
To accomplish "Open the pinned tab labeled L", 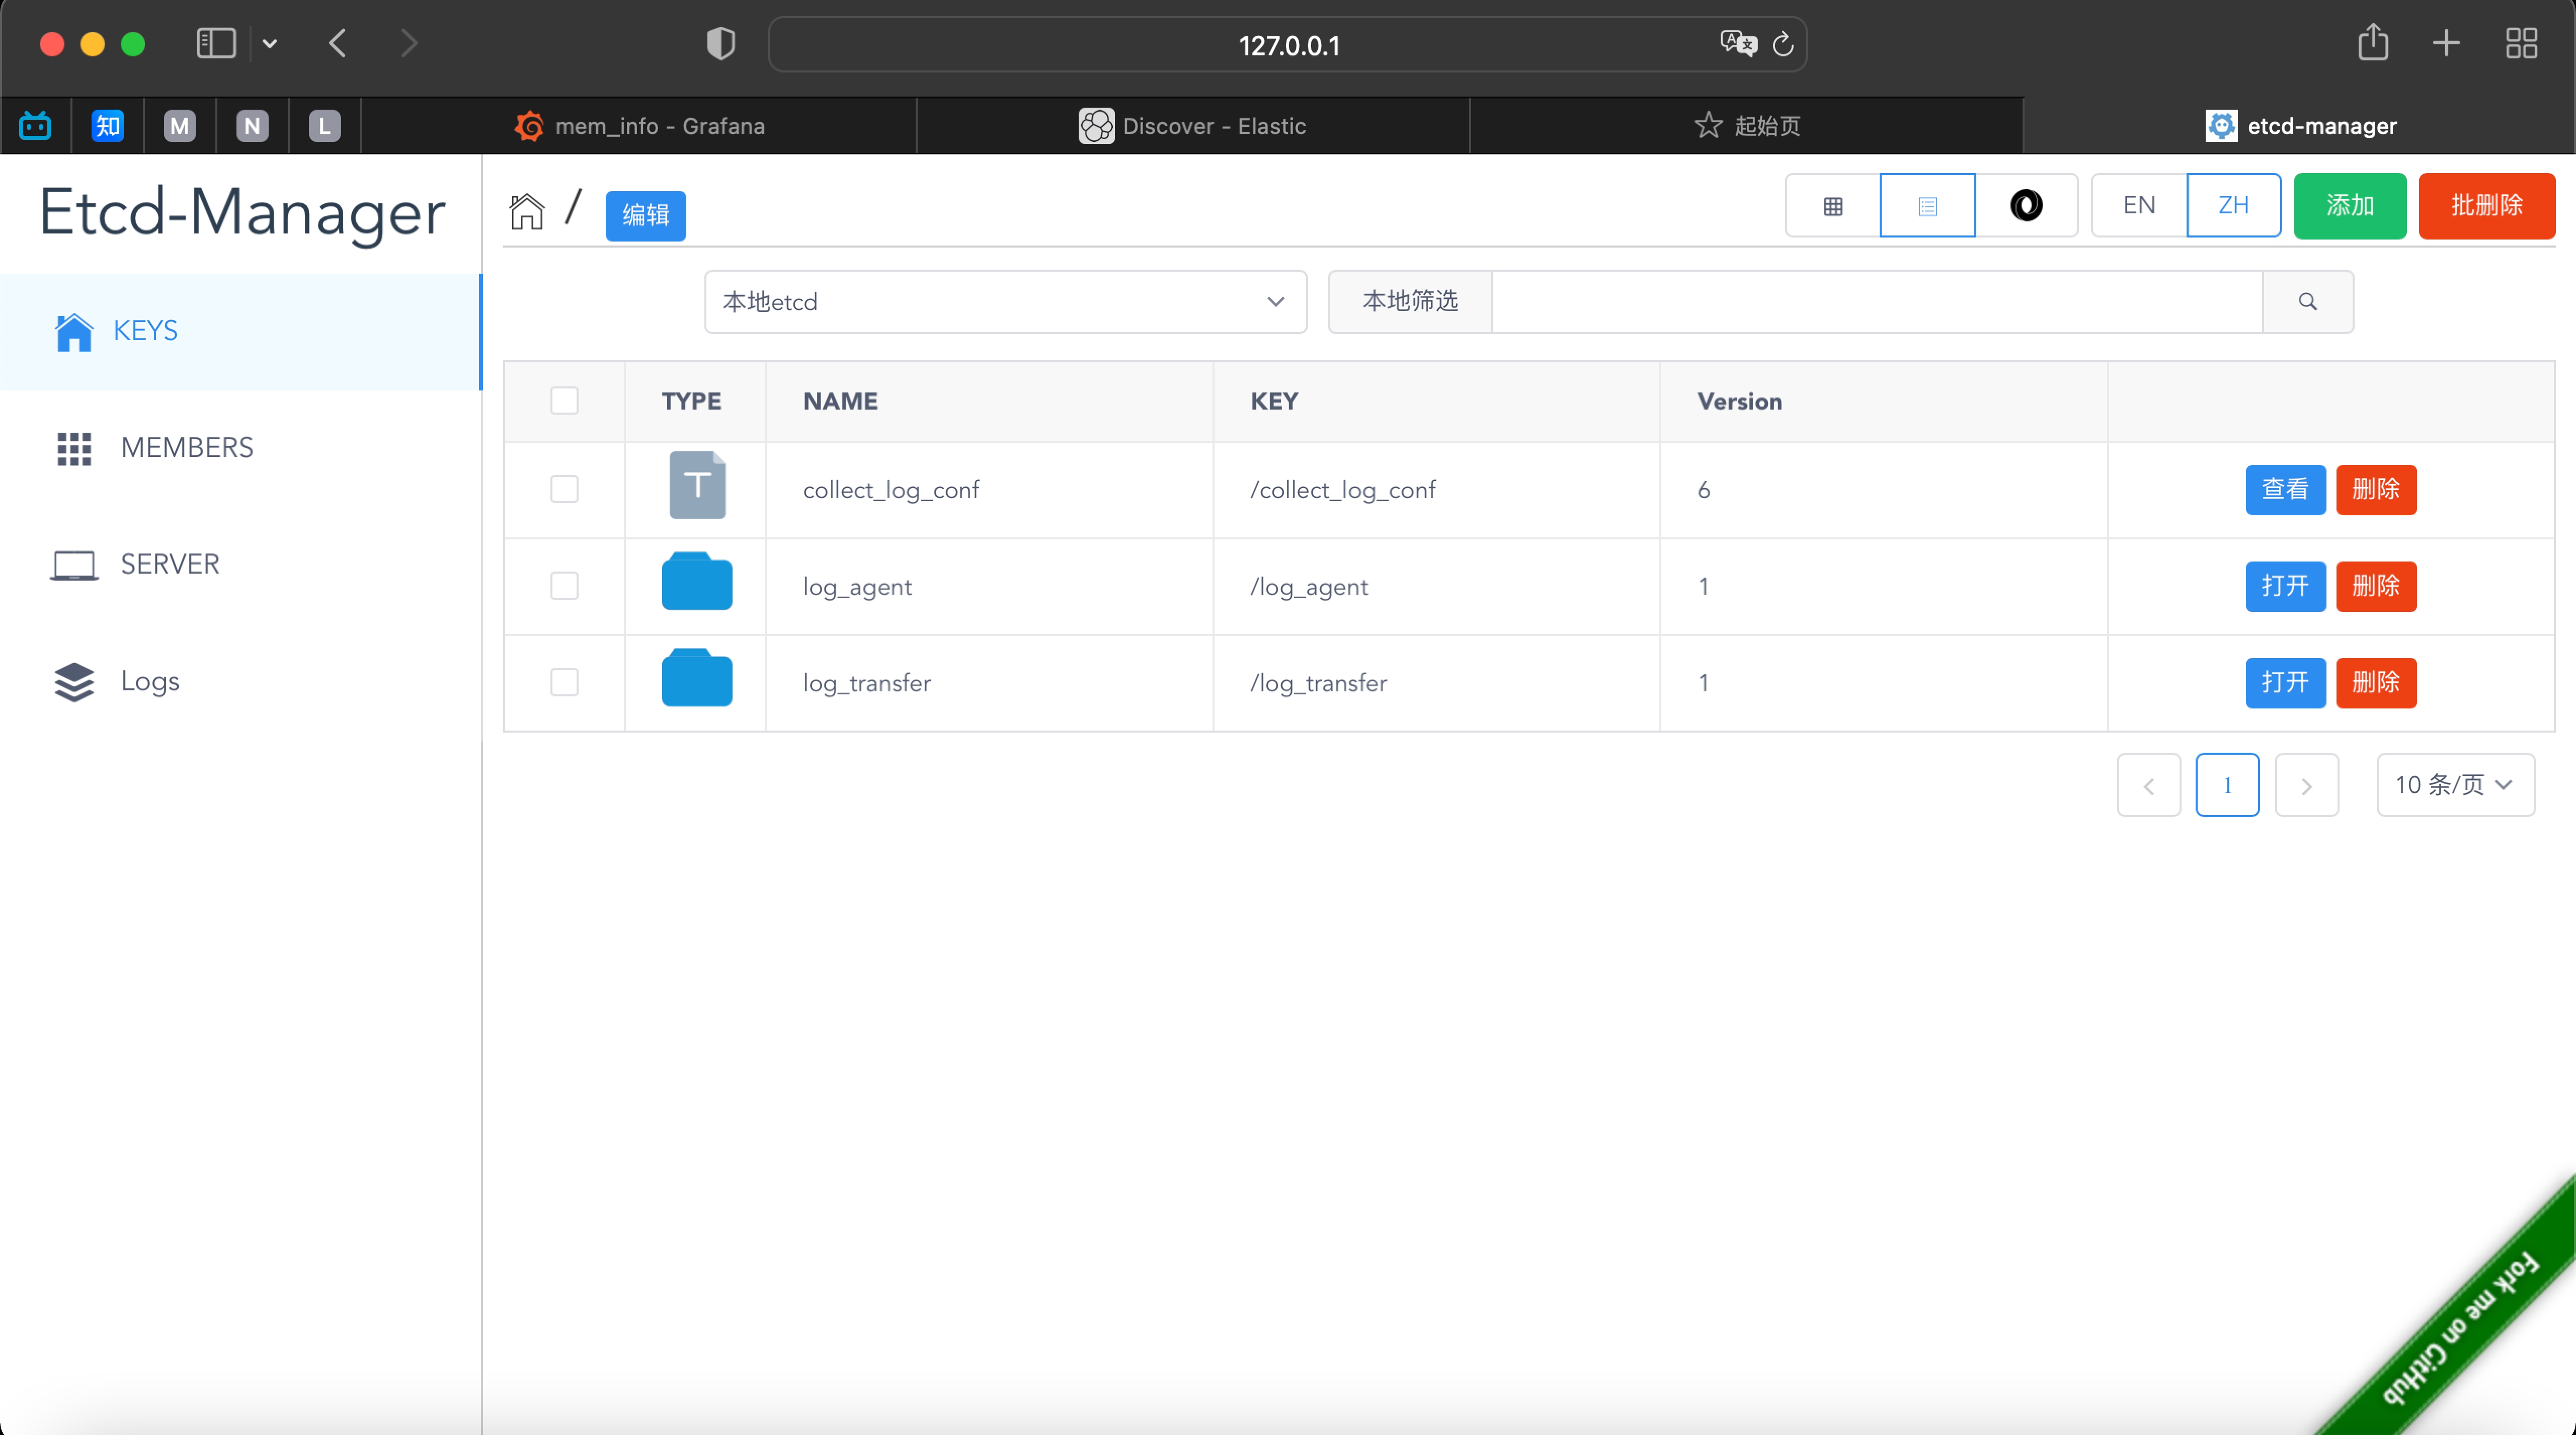I will point(324,126).
